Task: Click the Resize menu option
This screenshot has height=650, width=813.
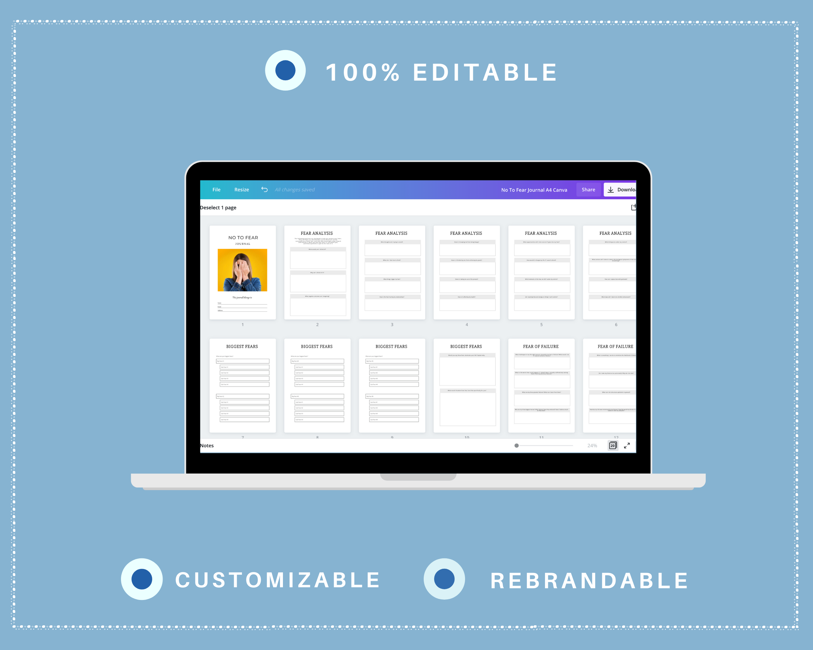Action: [x=241, y=190]
